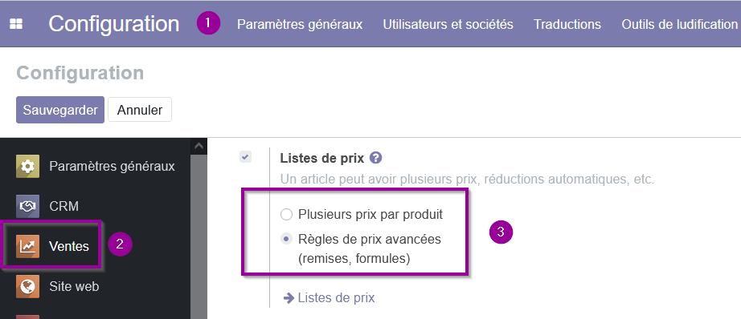Click the sidebar scroll-up arrow
The height and width of the screenshot is (319, 741).
click(199, 146)
